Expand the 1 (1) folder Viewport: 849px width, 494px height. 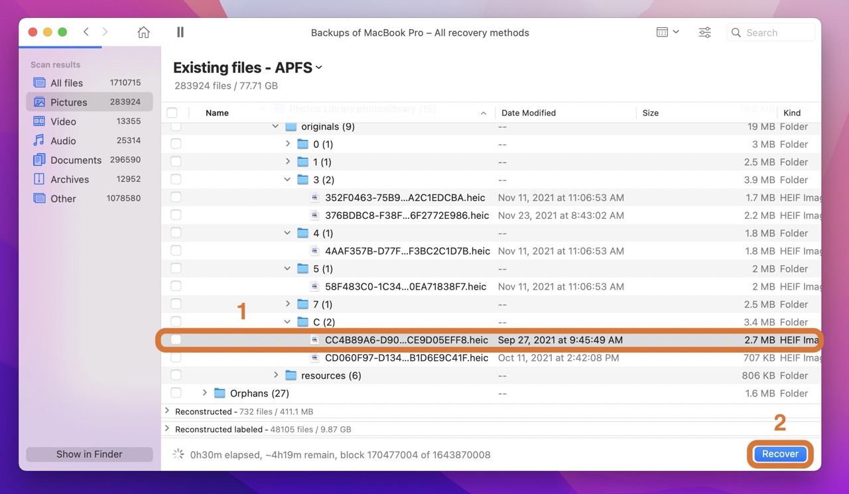click(x=287, y=162)
